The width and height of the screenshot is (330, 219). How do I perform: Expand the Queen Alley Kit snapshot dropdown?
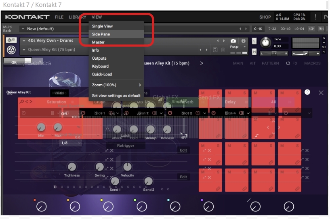[x=24, y=50]
